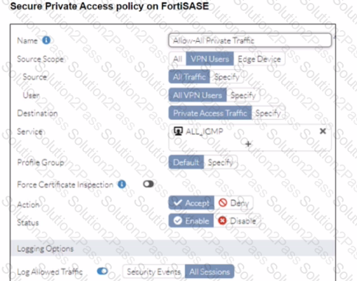Set policy status to Disable
Screen dimensions: 357x281
(x=237, y=221)
